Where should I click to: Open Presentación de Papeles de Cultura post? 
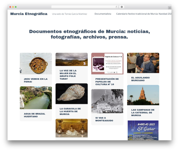pyautogui.click(x=107, y=82)
